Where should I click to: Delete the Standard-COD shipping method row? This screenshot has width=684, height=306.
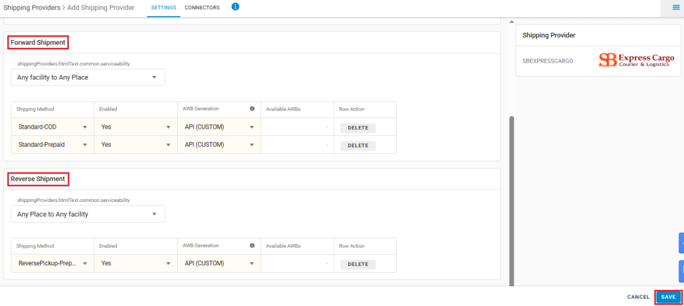click(x=358, y=128)
